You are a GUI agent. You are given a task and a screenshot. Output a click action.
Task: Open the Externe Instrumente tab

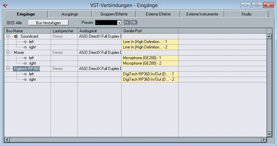point(202,14)
